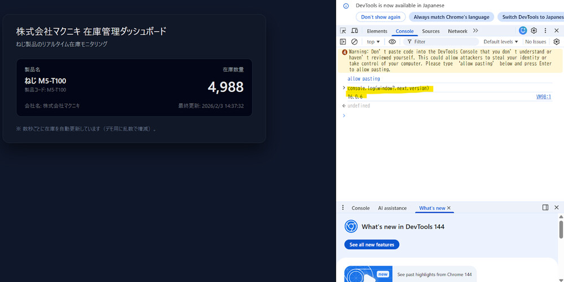Focus the console prompt input chevron
The height and width of the screenshot is (282, 564).
[344, 116]
